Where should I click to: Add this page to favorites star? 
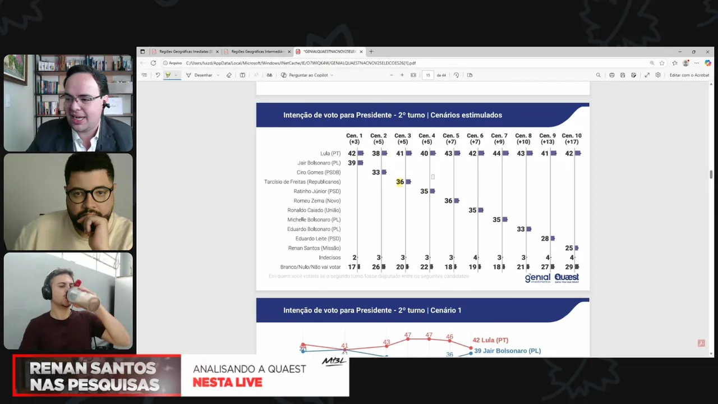click(662, 63)
